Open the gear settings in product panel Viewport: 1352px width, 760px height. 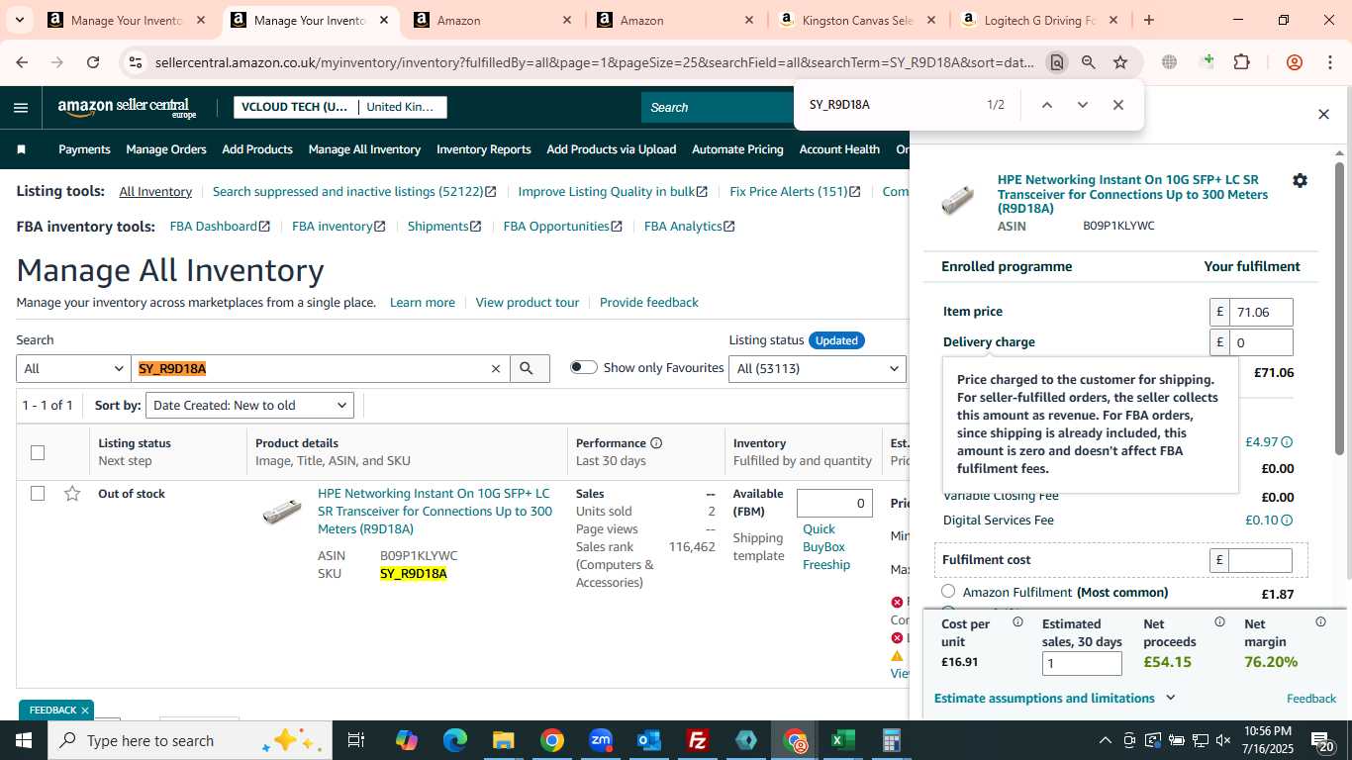click(1300, 180)
